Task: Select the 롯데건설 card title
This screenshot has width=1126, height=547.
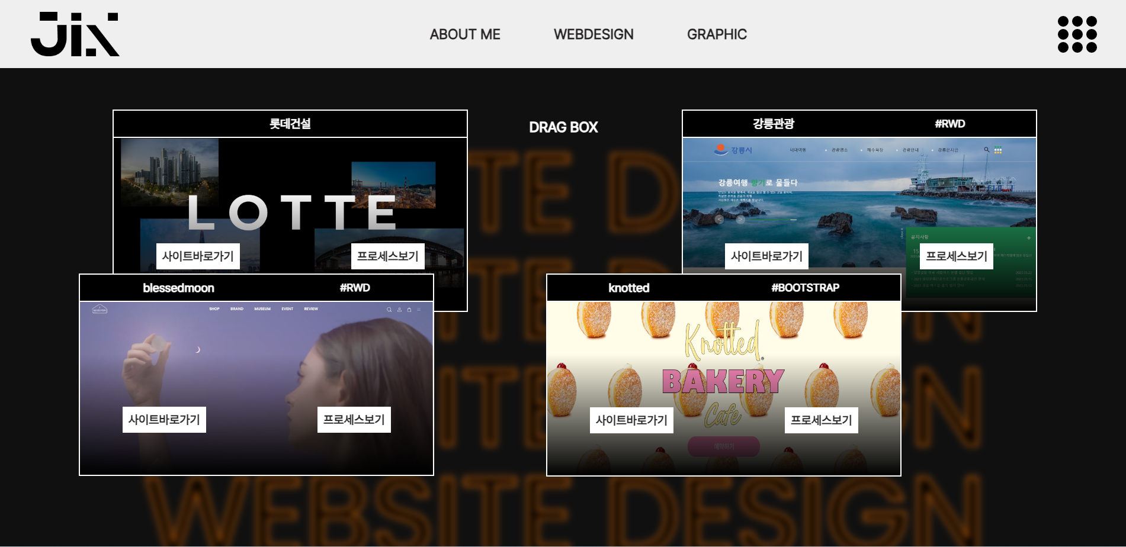Action: coord(290,124)
